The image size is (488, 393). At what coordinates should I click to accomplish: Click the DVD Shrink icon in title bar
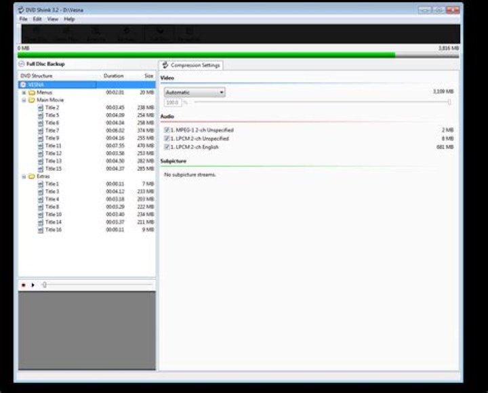pos(21,10)
